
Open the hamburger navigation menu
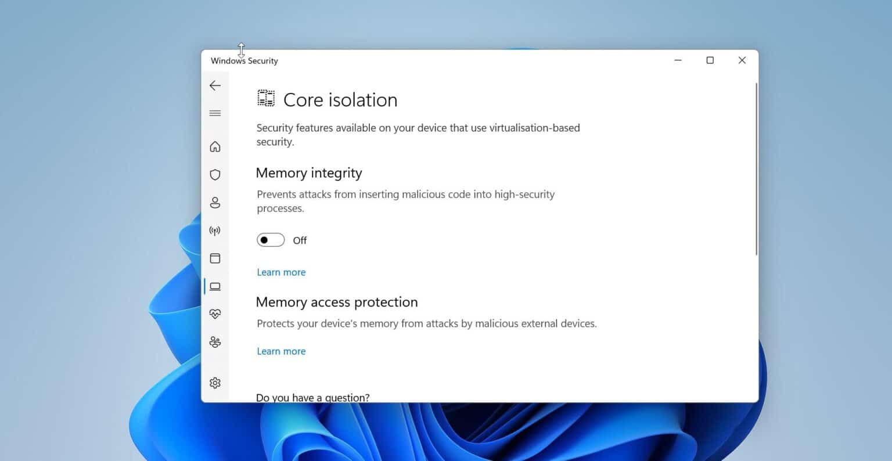coord(215,113)
